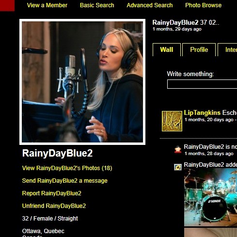
Task: Enlarge the main profile photo
Action: pos(82,82)
